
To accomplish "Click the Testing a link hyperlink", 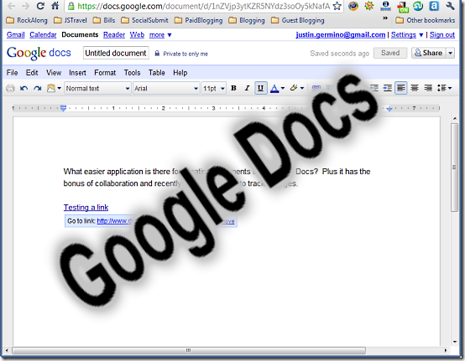I will point(86,208).
